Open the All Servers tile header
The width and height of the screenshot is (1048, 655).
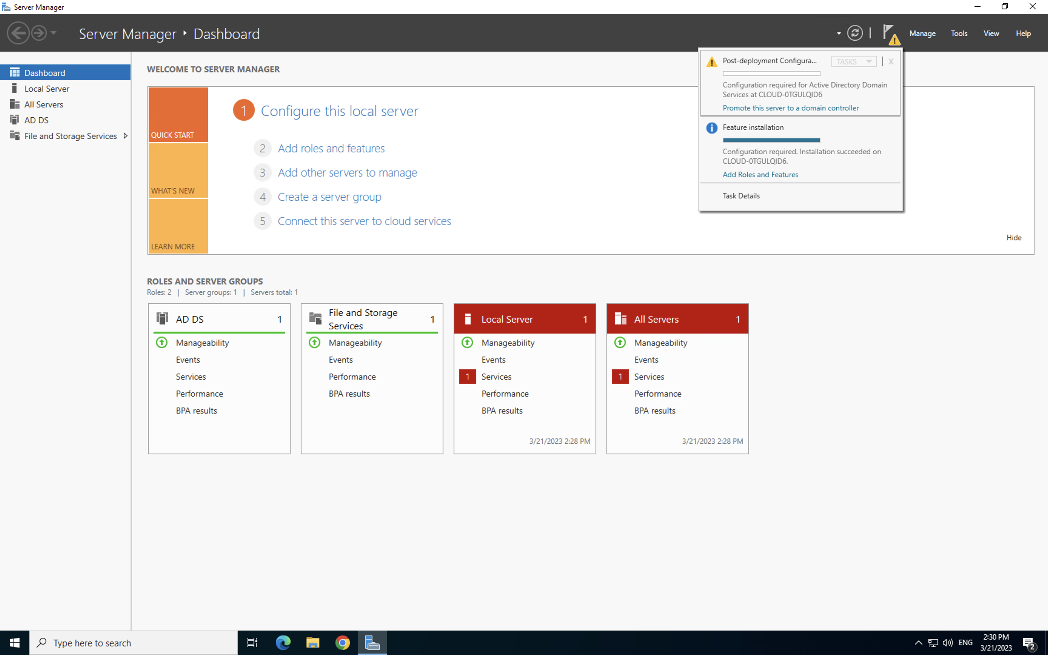tap(677, 319)
